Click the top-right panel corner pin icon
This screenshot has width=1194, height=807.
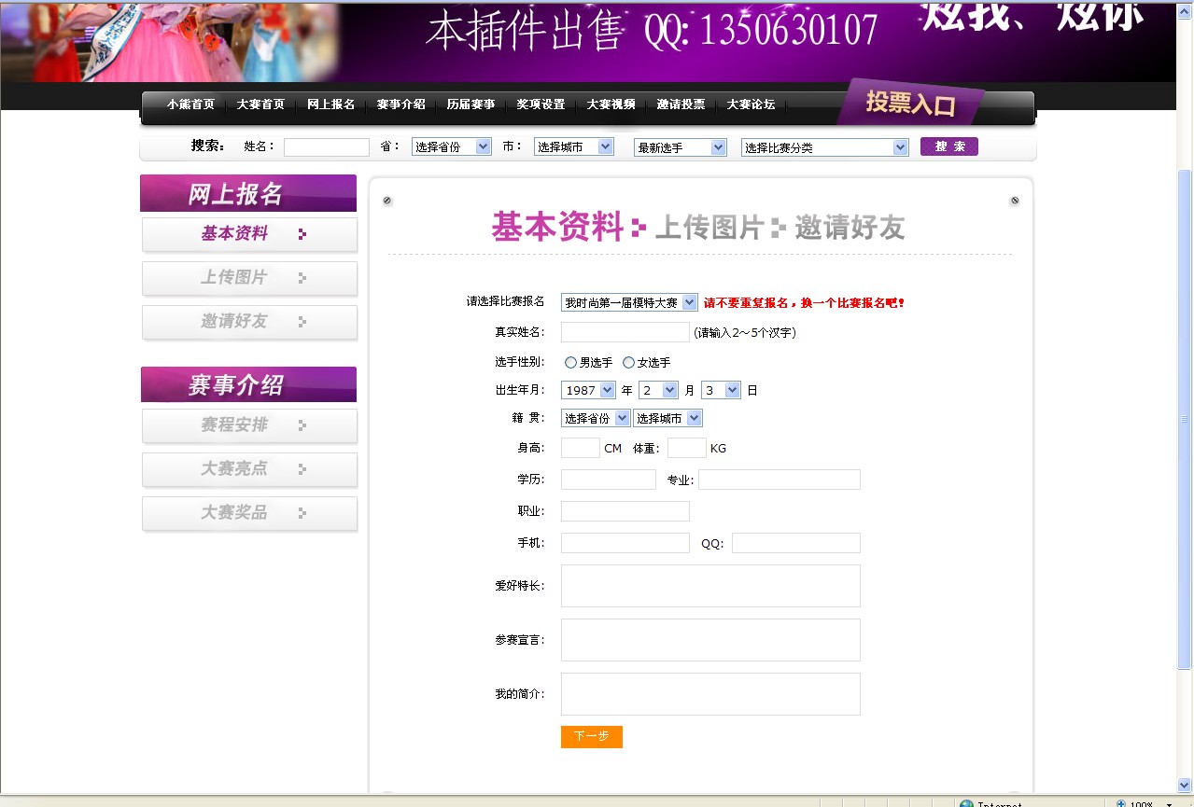tap(1015, 201)
